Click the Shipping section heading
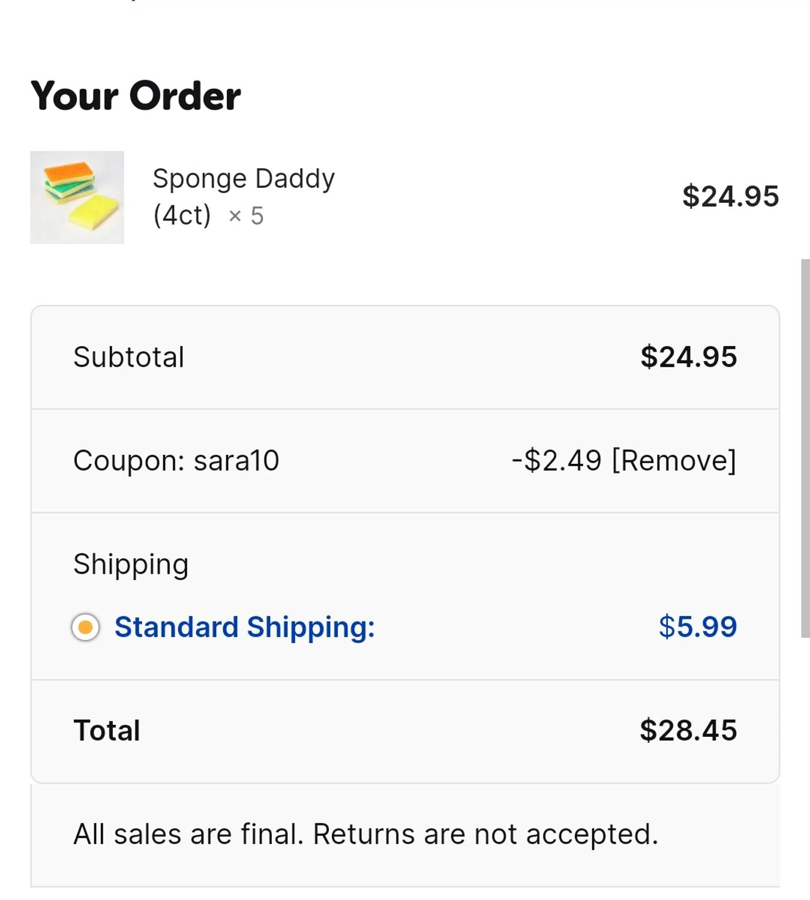The image size is (810, 900). coord(131,565)
